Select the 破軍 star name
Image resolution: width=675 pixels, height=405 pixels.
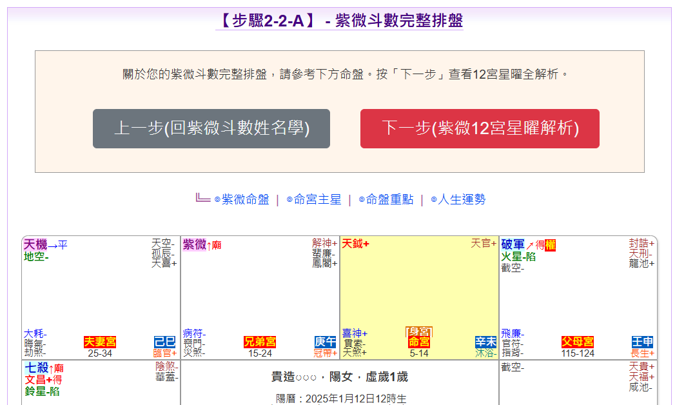pyautogui.click(x=513, y=245)
